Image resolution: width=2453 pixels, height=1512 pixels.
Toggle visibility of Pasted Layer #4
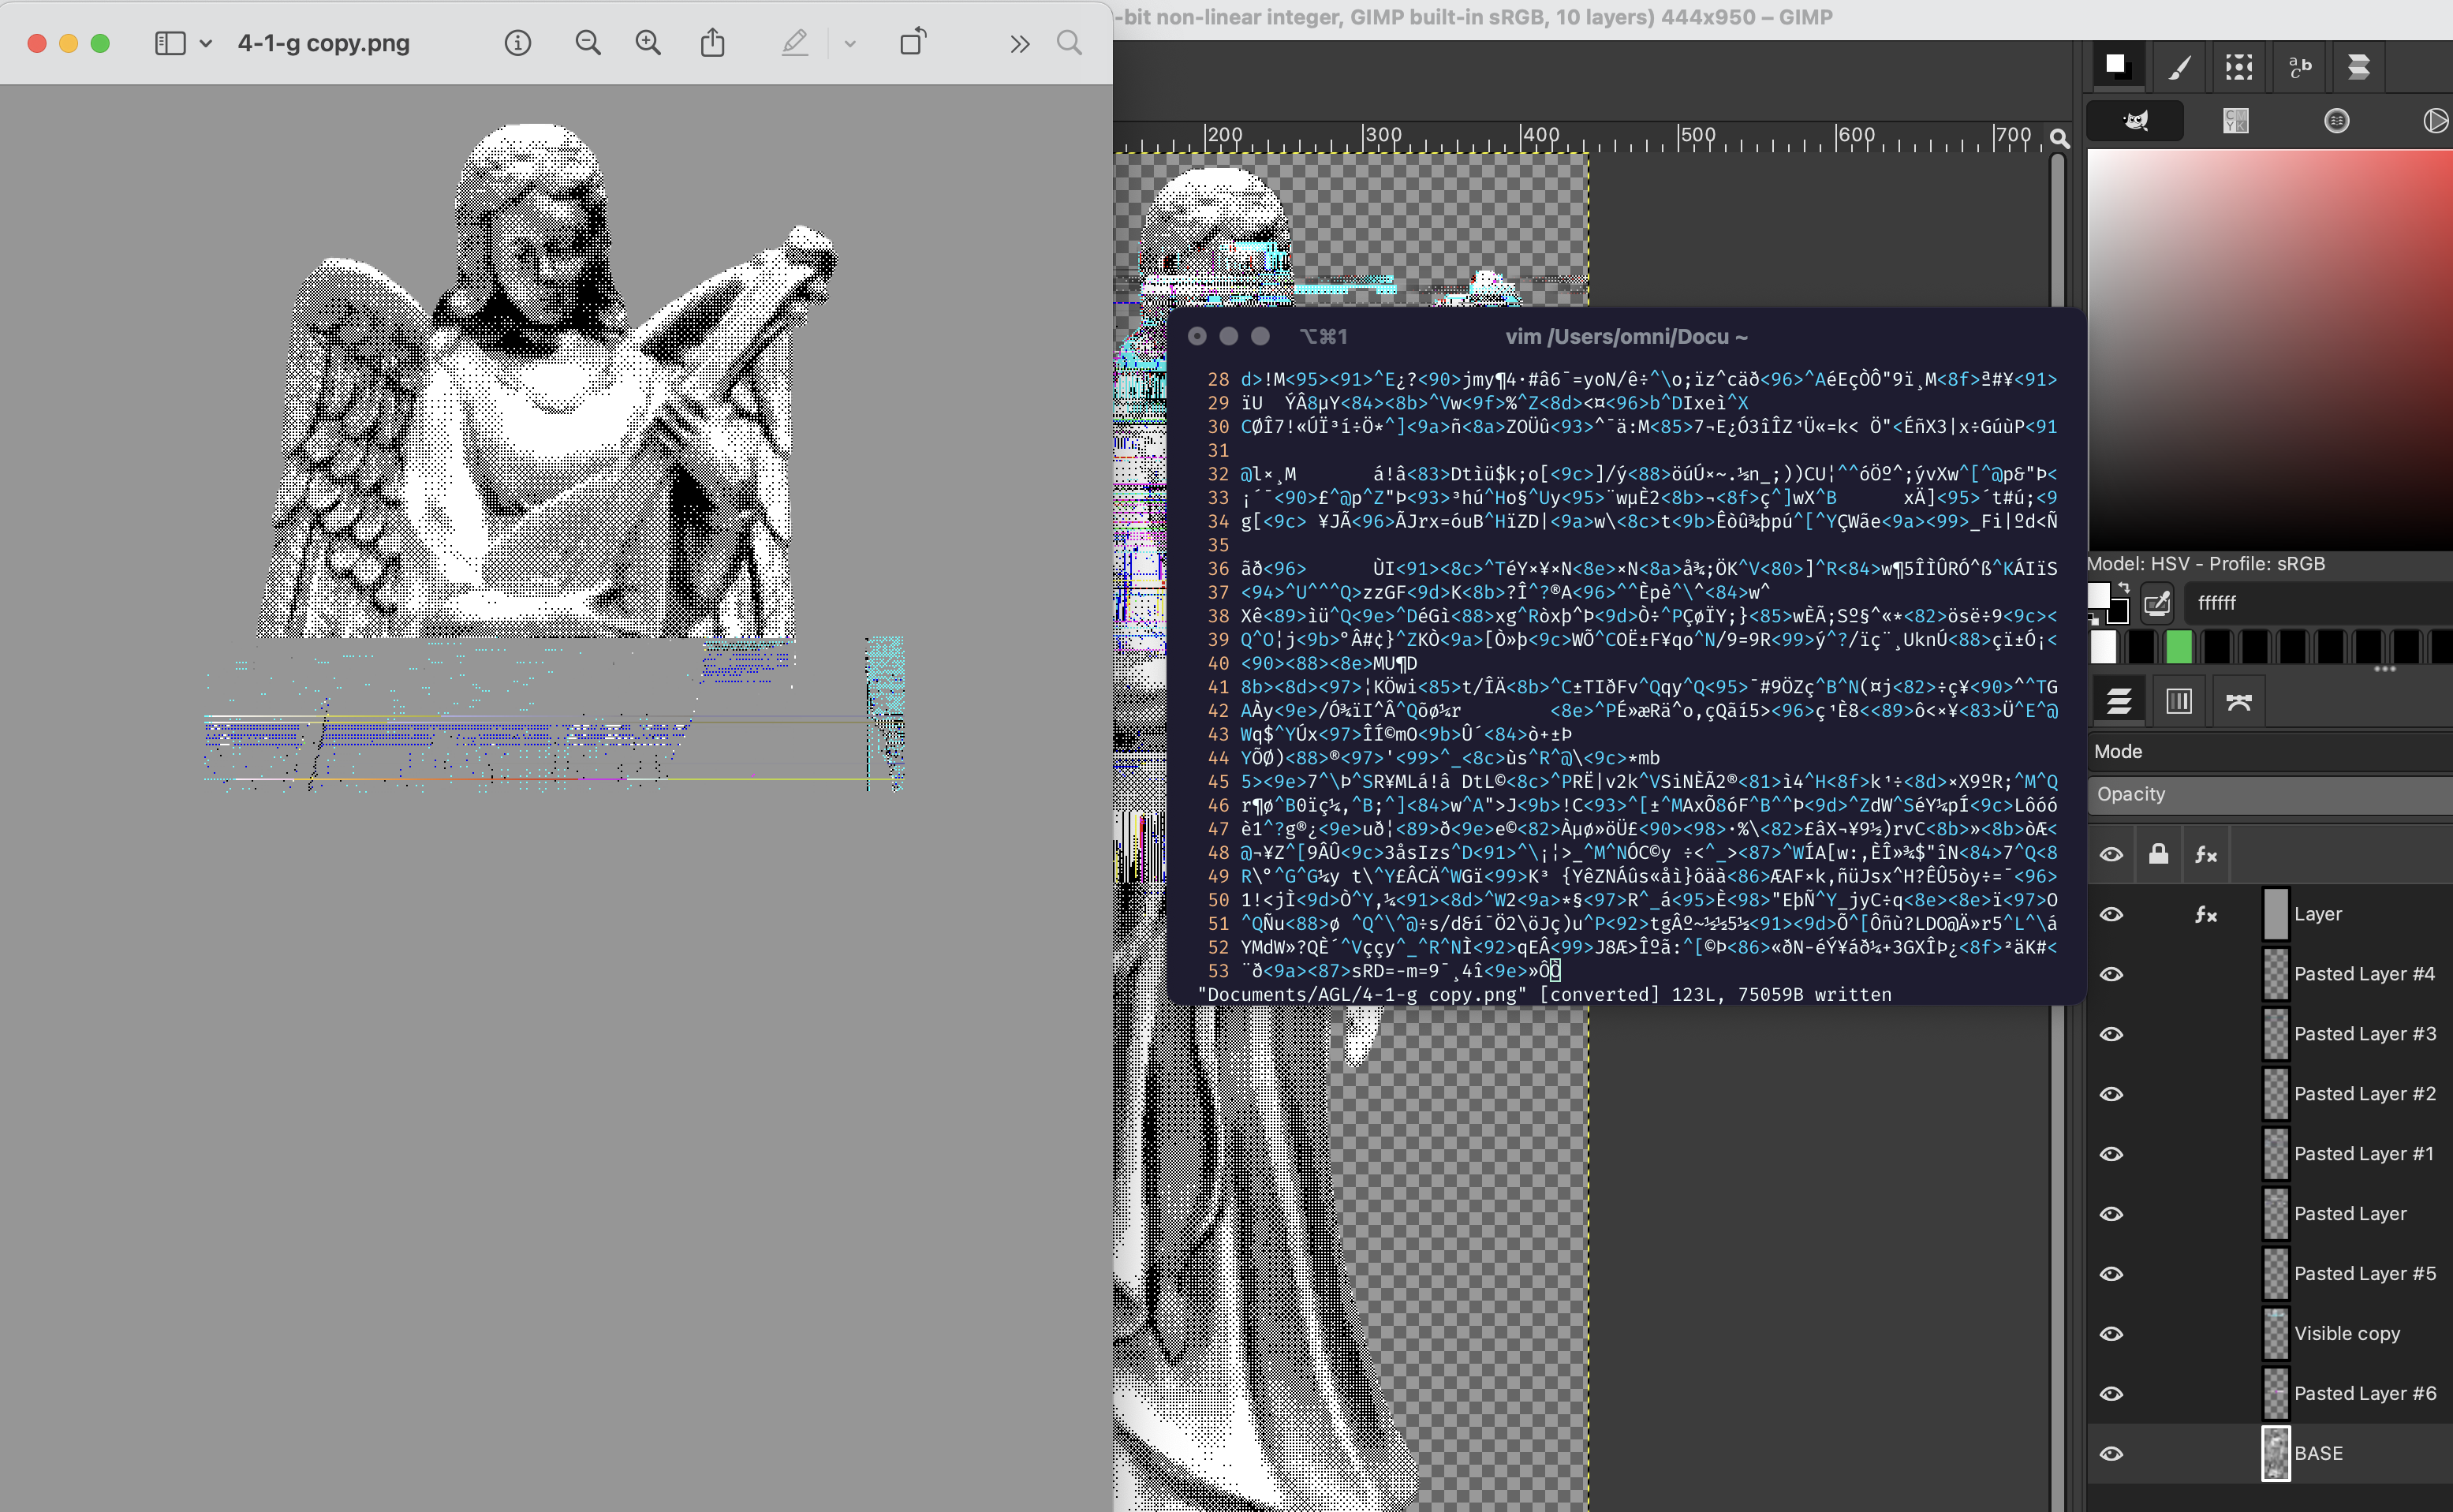tap(2111, 974)
